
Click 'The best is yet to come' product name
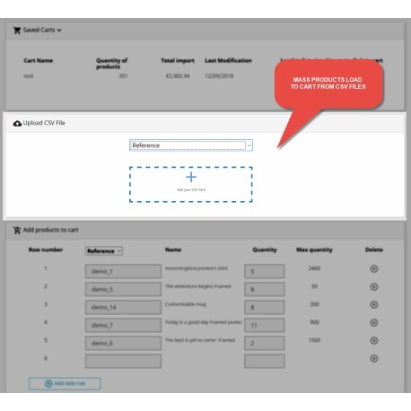coord(200,340)
